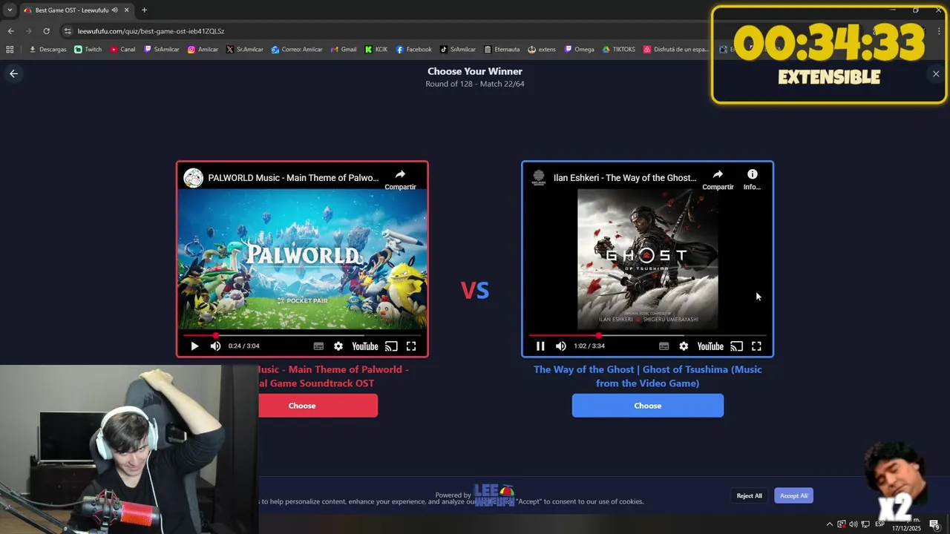Open the Correo: Amilcar bookmark
The image size is (950, 534).
point(297,50)
